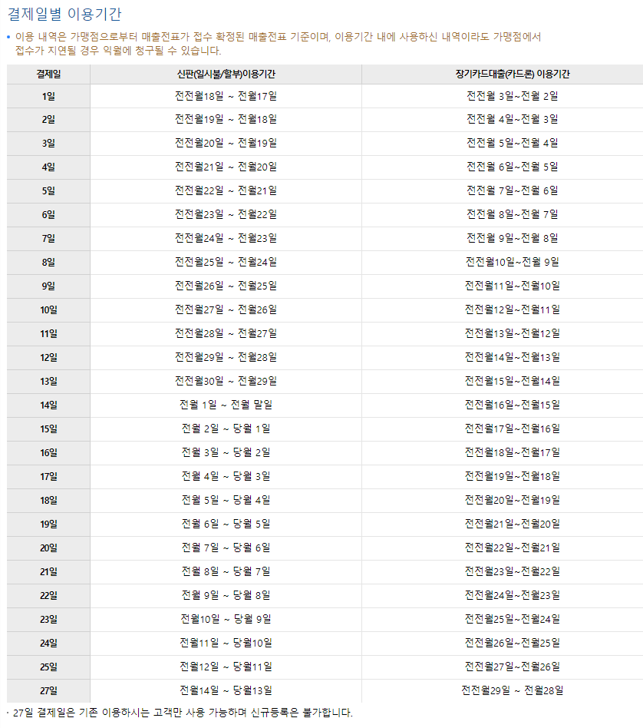Select the 5일 payment date cell
The image size is (643, 728).
(x=48, y=191)
